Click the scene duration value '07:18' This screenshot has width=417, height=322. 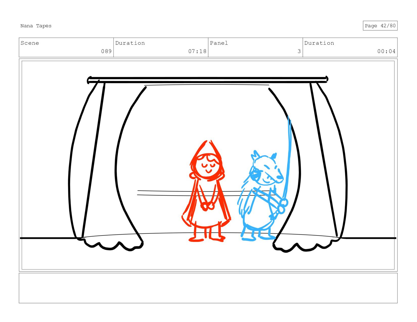[197, 51]
